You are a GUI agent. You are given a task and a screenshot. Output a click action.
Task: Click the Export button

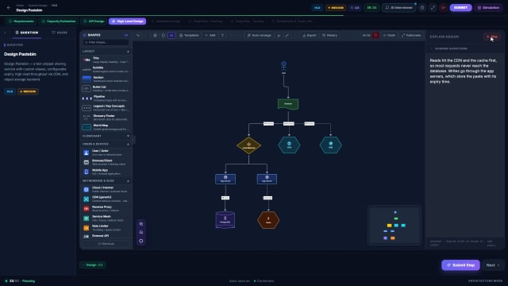310,35
